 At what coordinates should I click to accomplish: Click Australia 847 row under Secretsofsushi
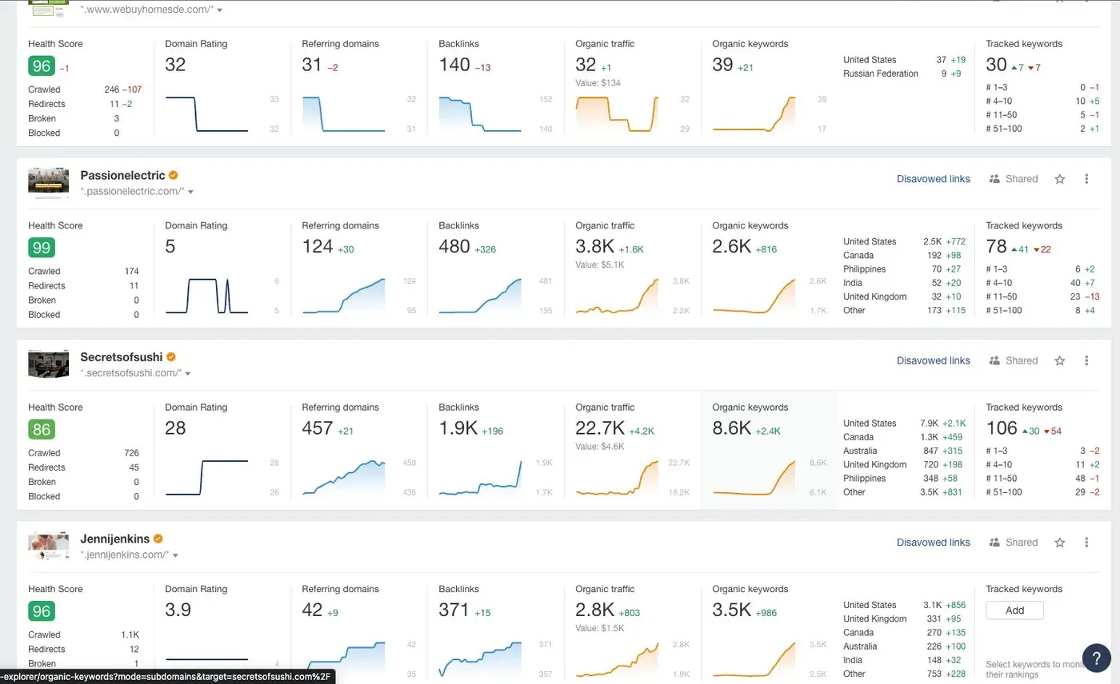tap(904, 451)
